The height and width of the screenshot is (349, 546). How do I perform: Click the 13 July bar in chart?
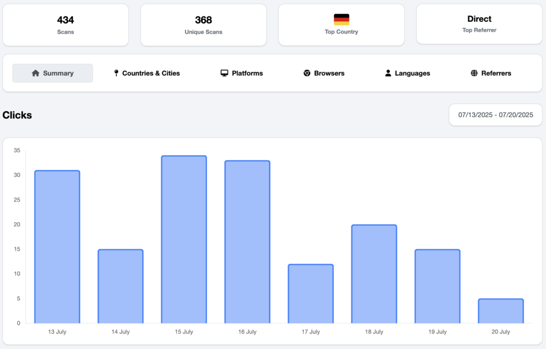(57, 247)
